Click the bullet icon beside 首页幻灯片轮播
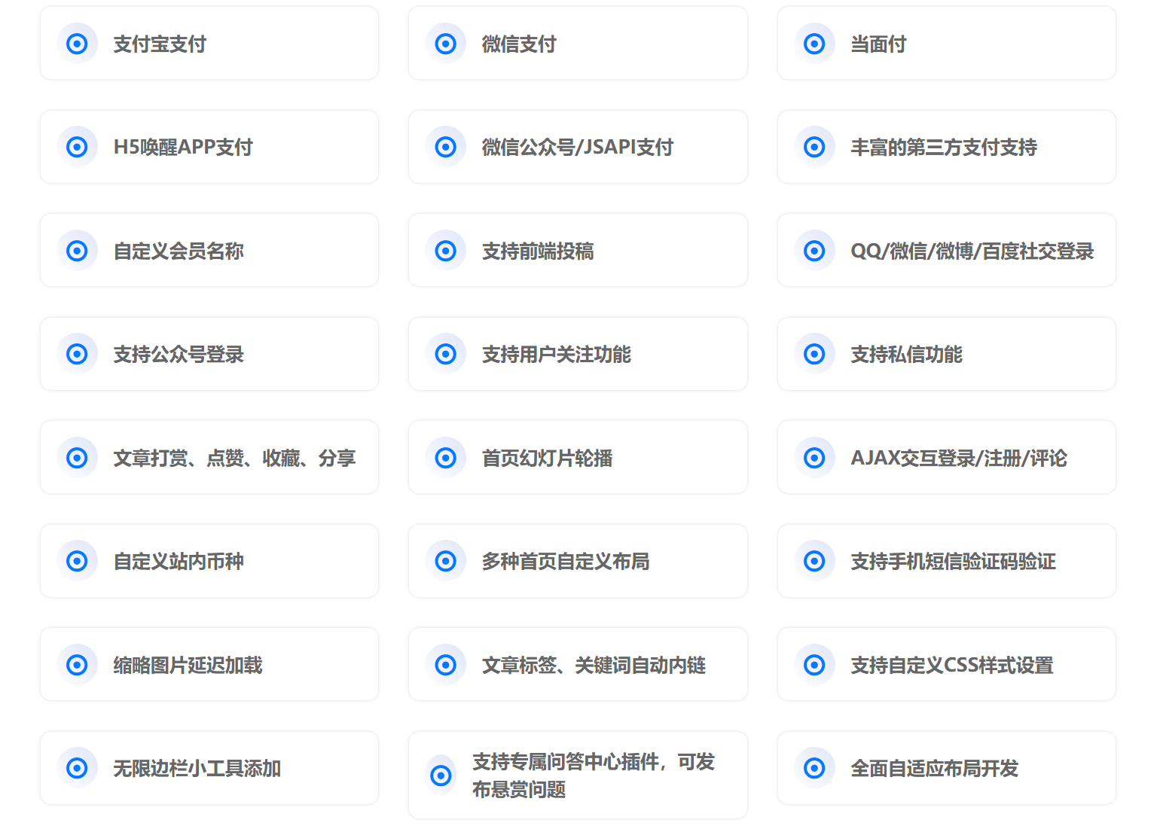1157x838 pixels. coord(446,458)
